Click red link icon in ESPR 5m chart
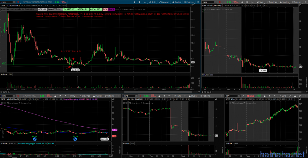The height and width of the screenshot is (158, 308). [x=219, y=2]
